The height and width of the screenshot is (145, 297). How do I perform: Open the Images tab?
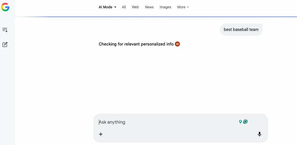(165, 7)
